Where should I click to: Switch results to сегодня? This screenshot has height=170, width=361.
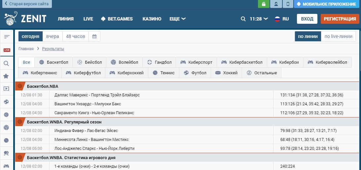[31, 36]
